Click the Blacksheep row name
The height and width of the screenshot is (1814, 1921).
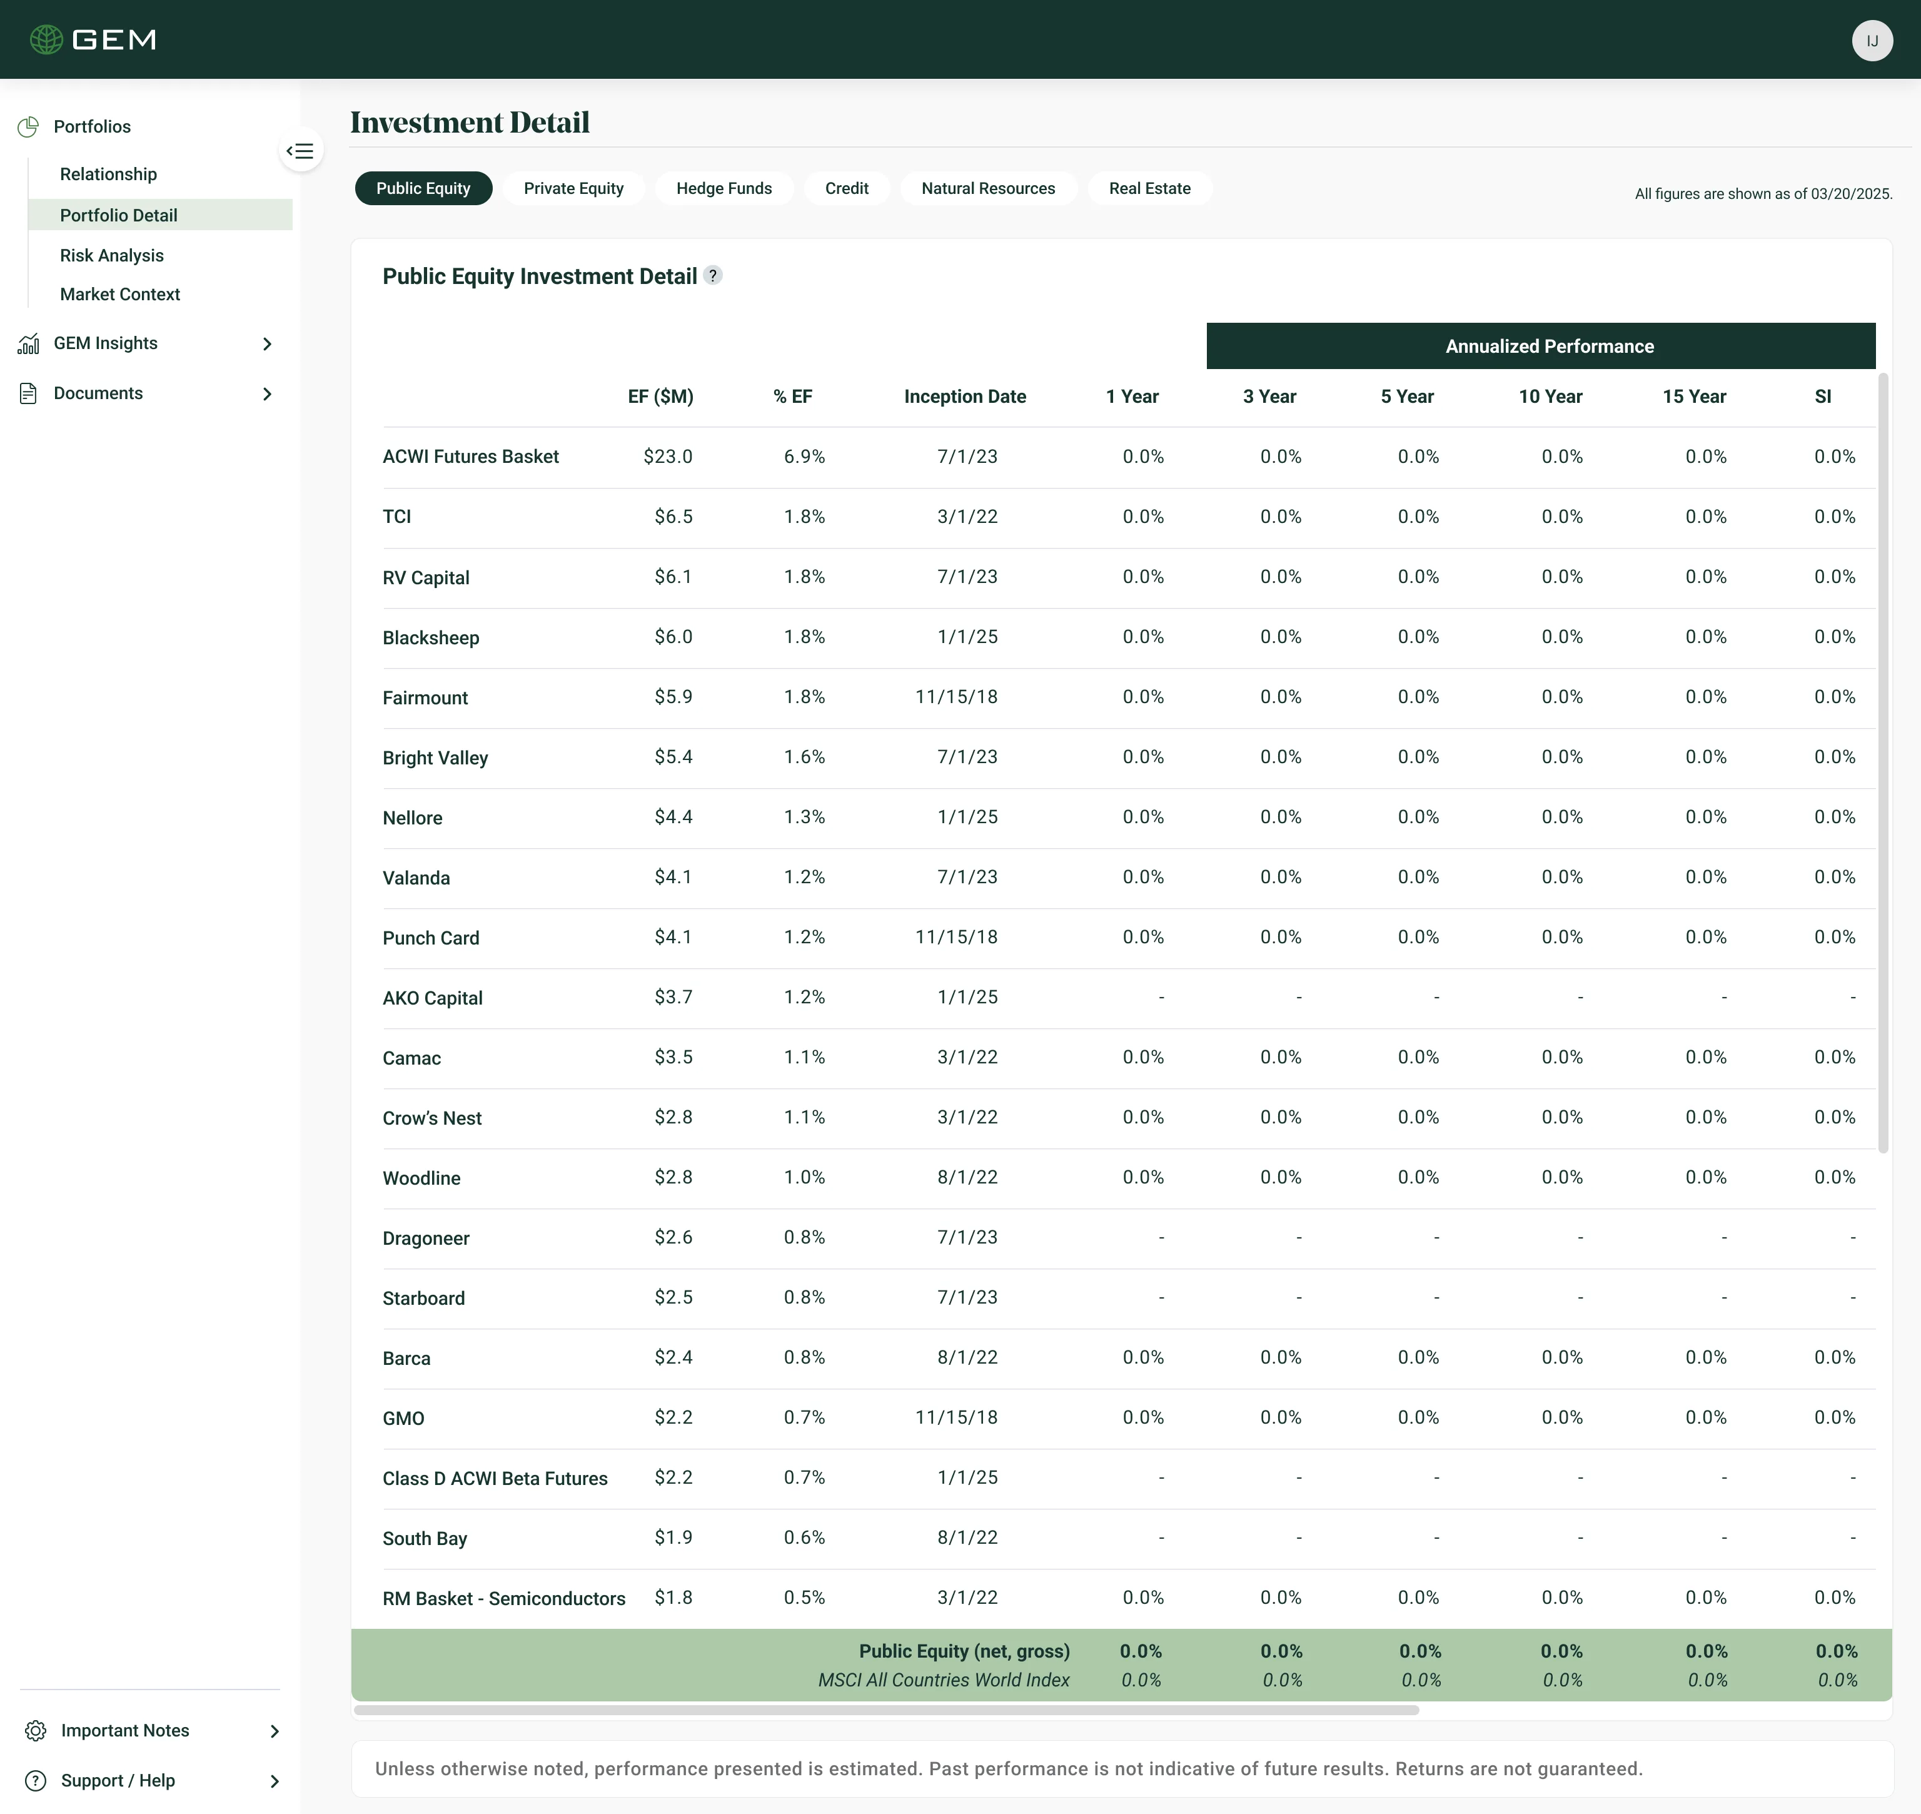coord(431,637)
